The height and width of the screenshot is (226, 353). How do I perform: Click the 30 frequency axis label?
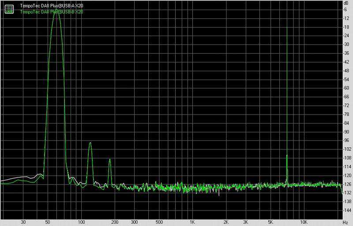[x=23, y=222]
